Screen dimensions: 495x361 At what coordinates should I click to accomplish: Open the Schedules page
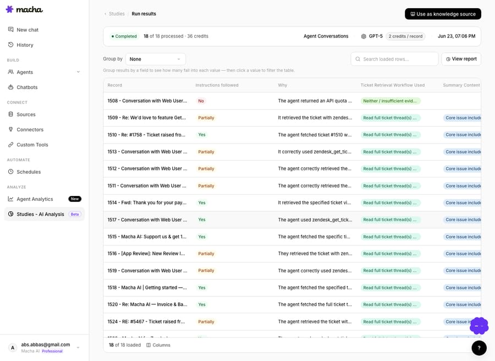click(x=45, y=172)
